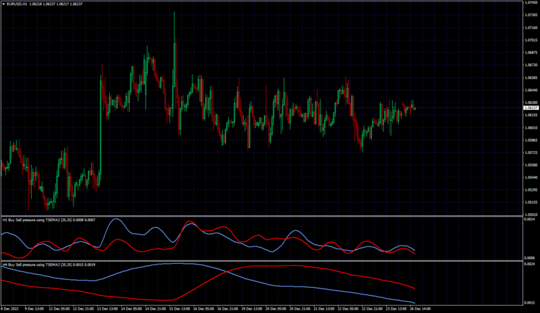Click the highlighted current price tag 1.06237
Image resolution: width=540 pixels, height=313 pixels.
531,108
